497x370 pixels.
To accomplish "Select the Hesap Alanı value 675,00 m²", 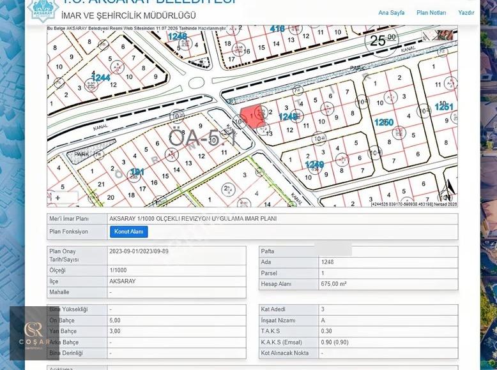I will click(x=333, y=284).
